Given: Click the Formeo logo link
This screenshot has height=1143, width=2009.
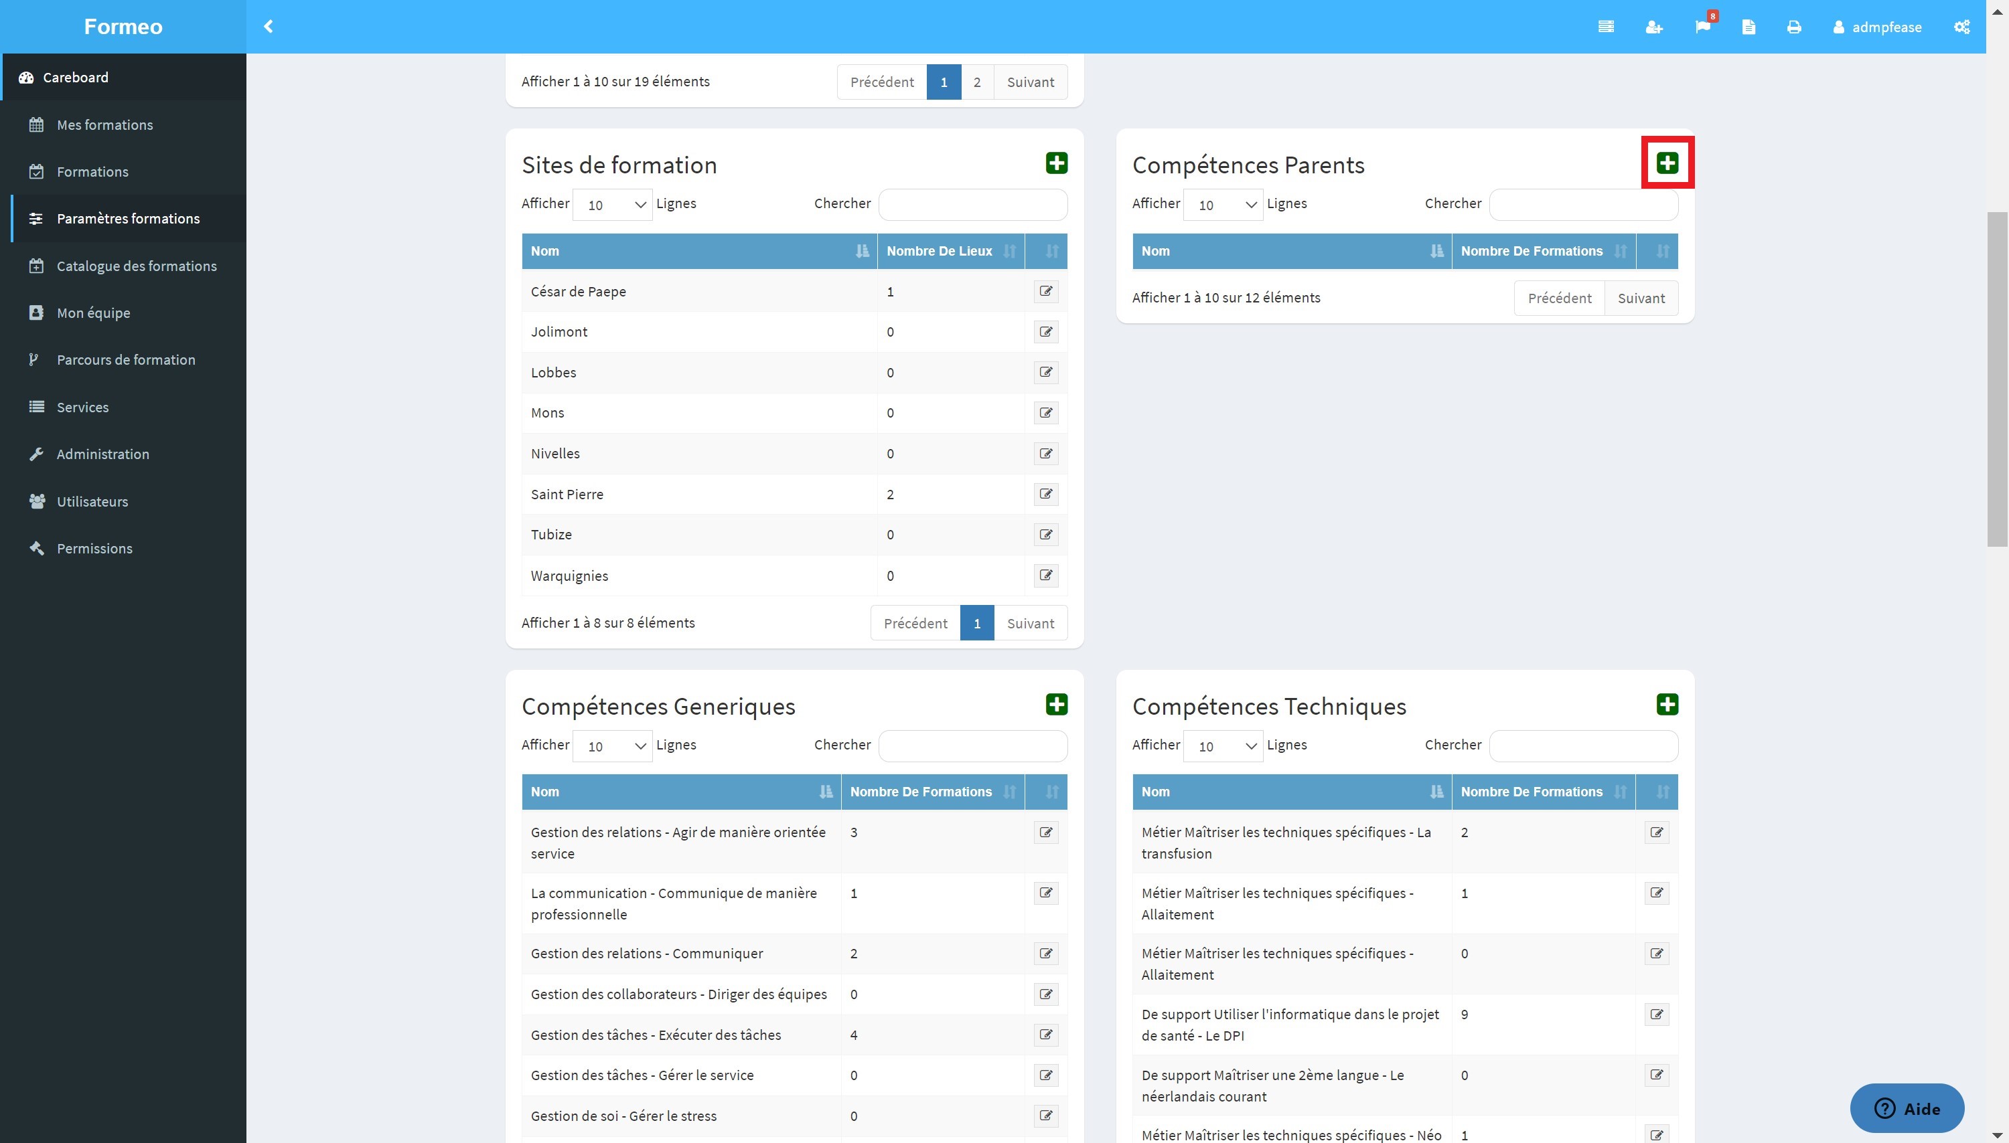Looking at the screenshot, I should (x=123, y=27).
